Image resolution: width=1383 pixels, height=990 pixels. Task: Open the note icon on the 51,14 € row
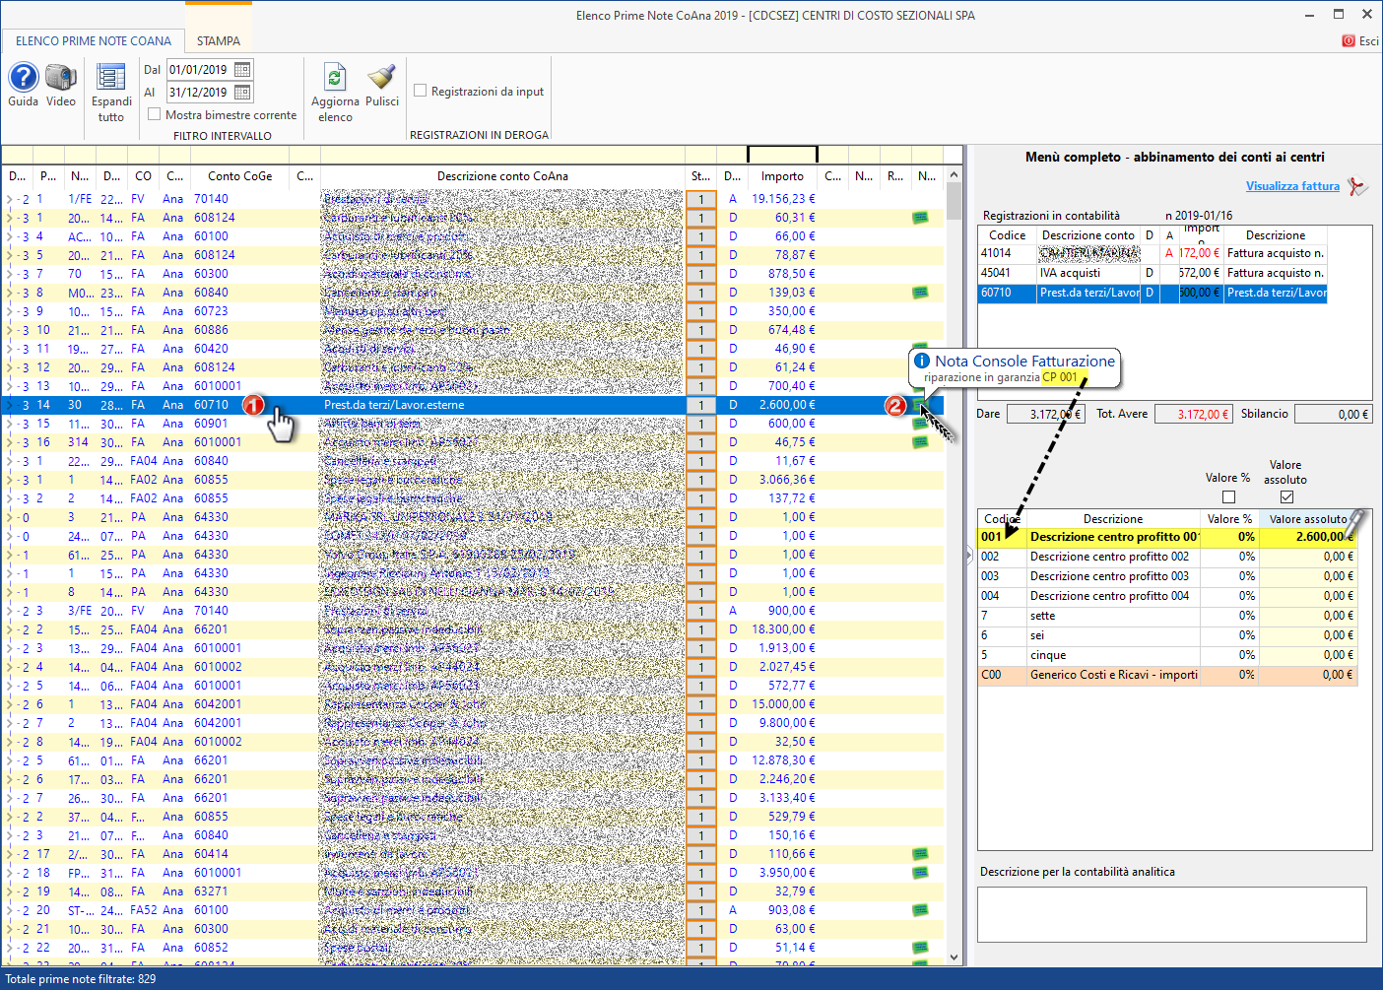920,948
